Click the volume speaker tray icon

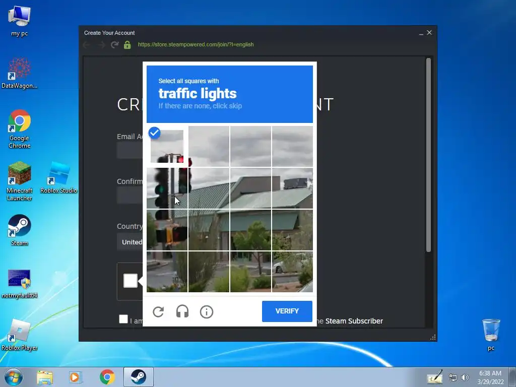(465, 377)
